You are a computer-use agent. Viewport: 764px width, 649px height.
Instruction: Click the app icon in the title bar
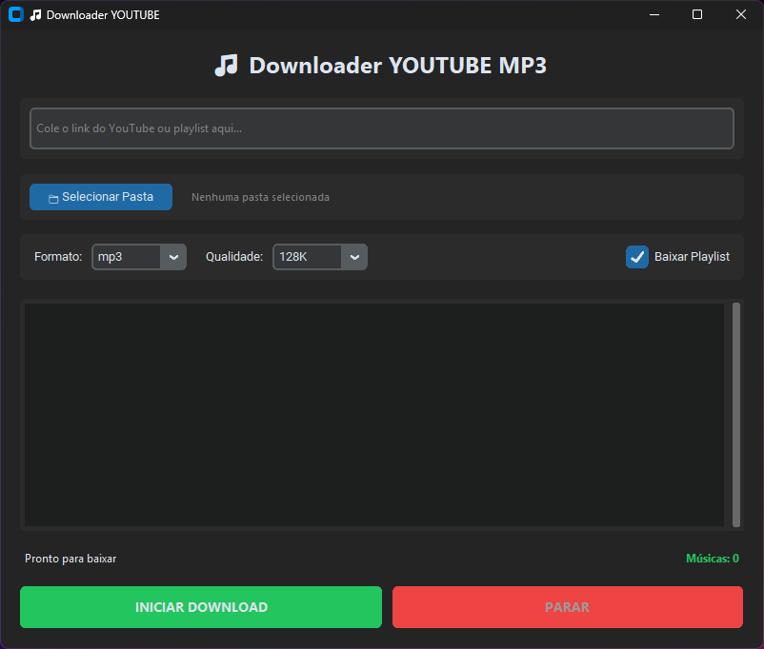pos(16,14)
